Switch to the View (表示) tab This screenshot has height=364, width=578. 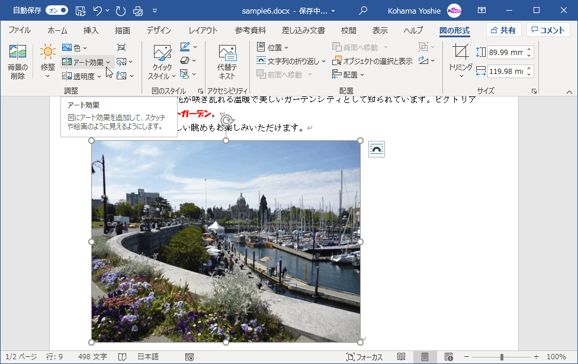click(380, 30)
